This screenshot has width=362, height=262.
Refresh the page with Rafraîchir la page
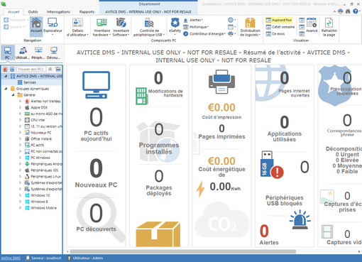pyautogui.click(x=329, y=27)
